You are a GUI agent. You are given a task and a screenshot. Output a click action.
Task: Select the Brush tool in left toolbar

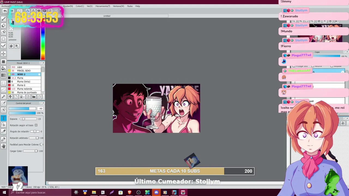[x=4, y=19]
